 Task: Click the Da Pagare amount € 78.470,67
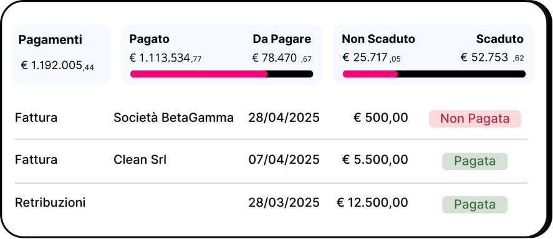point(282,58)
